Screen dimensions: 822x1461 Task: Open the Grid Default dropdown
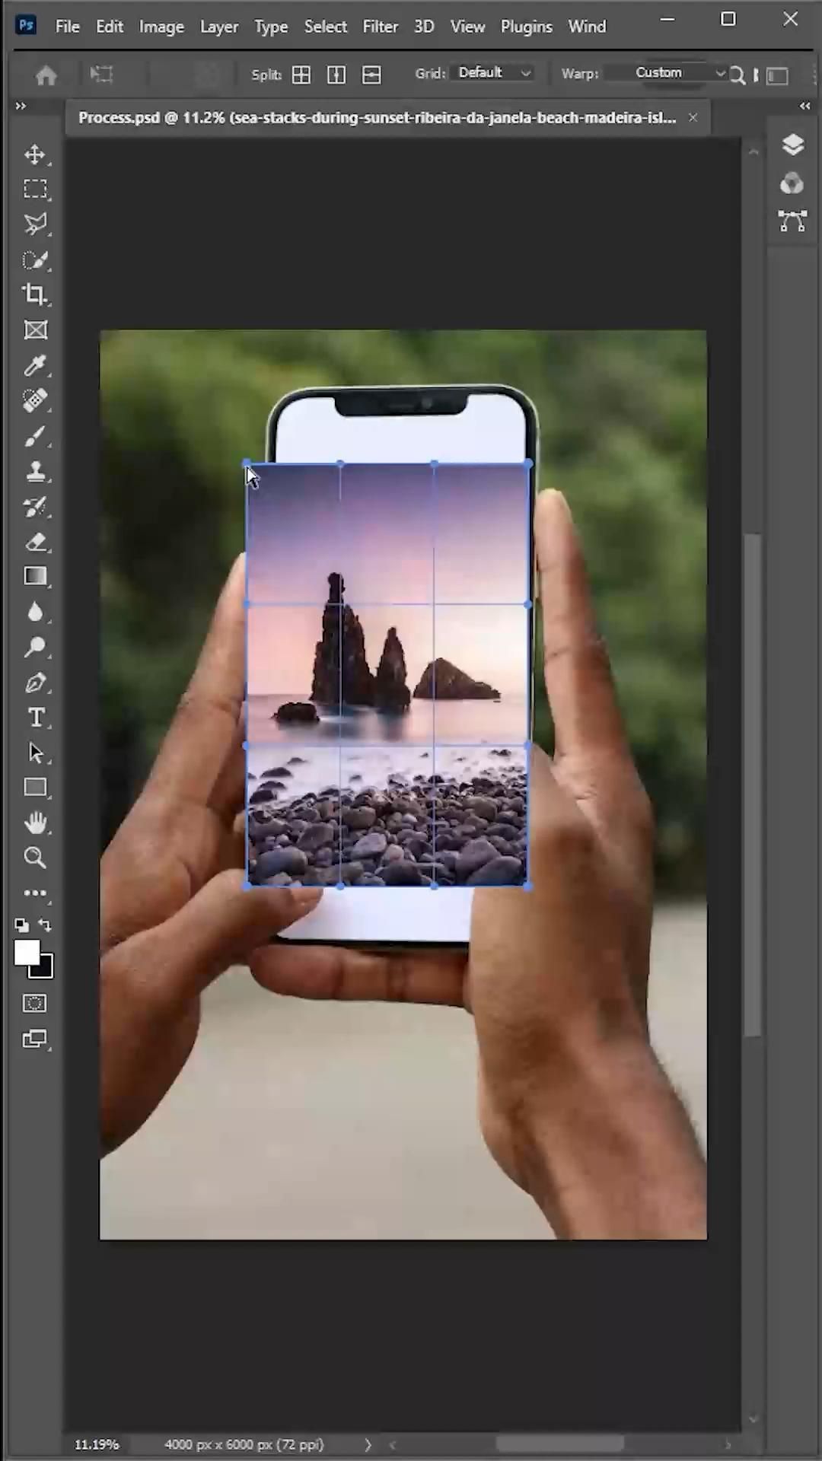click(492, 73)
